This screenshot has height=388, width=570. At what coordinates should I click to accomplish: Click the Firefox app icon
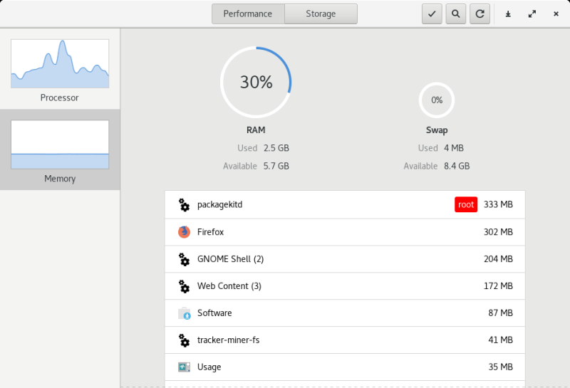point(185,232)
